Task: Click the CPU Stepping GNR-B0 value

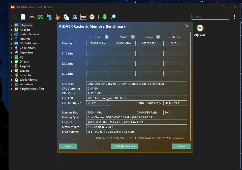Action: pyautogui.click(x=137, y=89)
